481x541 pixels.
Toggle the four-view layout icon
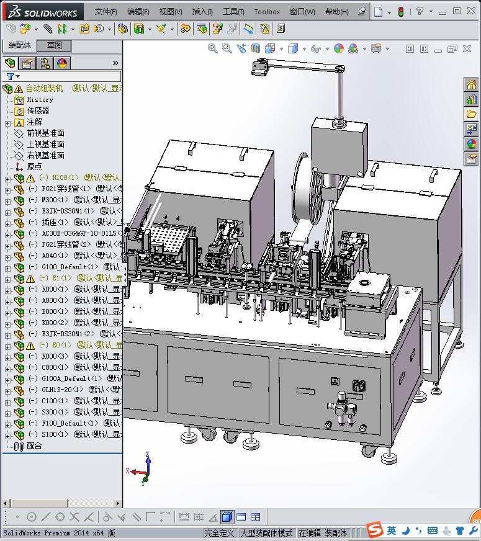255,517
